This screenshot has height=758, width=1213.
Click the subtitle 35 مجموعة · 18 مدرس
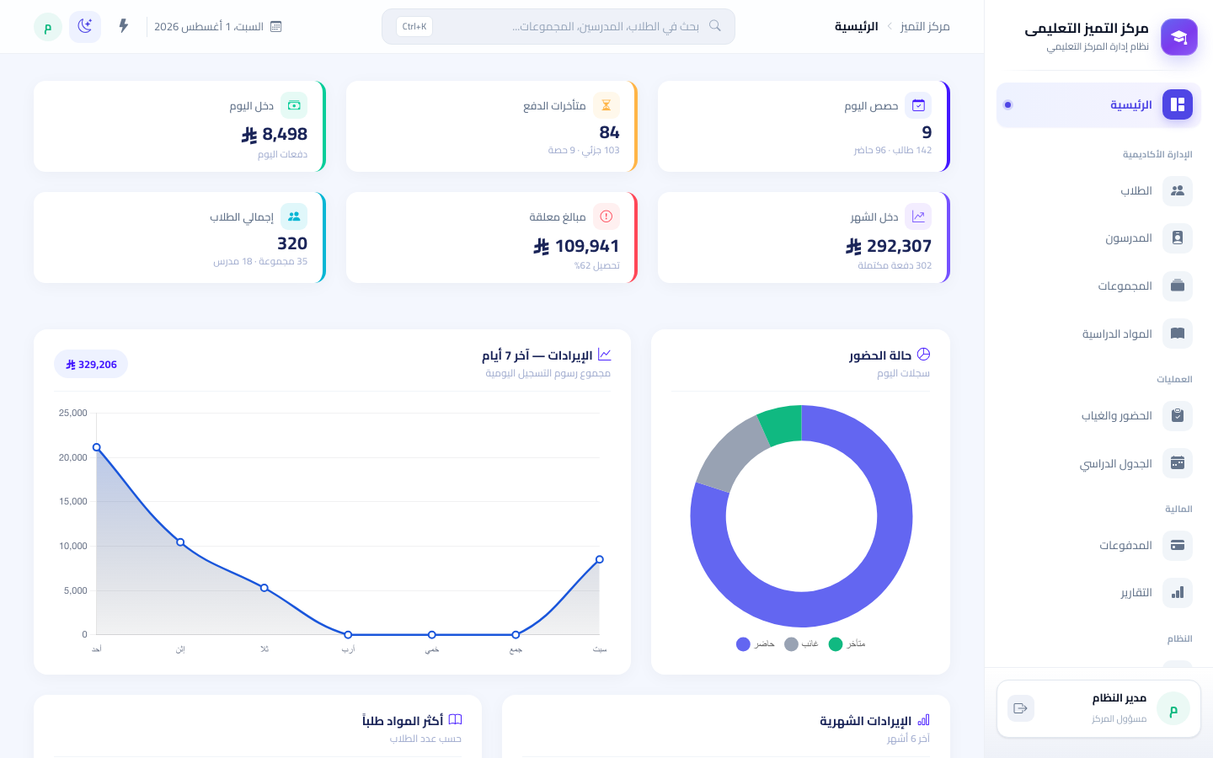click(260, 261)
